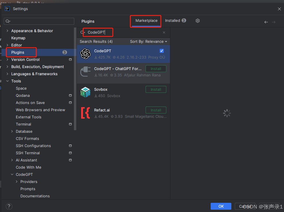The height and width of the screenshot is (212, 284).
Task: Expand the Version Control node
Action: [7, 59]
